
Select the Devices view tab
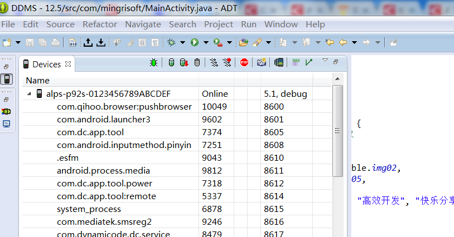pyautogui.click(x=46, y=64)
